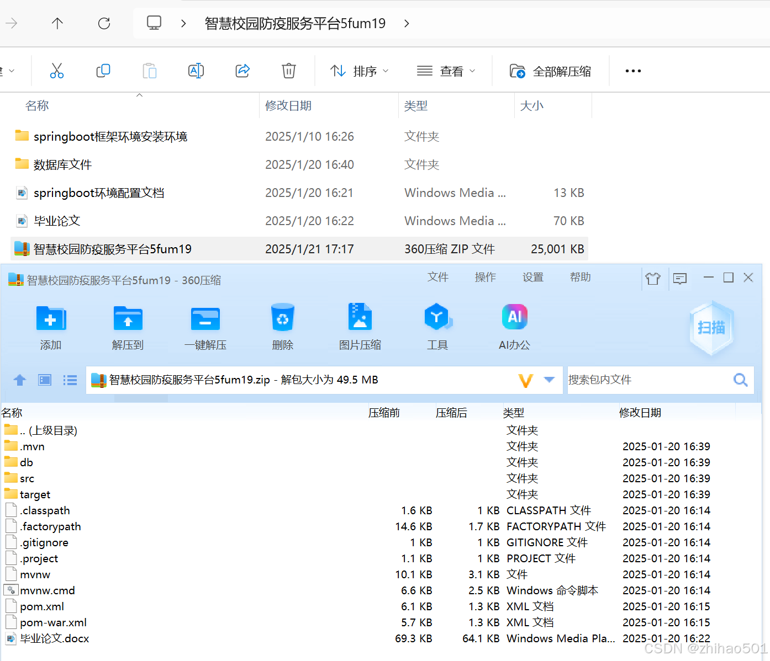Sort archive list by 压缩后 column
The height and width of the screenshot is (661, 770).
coord(451,413)
